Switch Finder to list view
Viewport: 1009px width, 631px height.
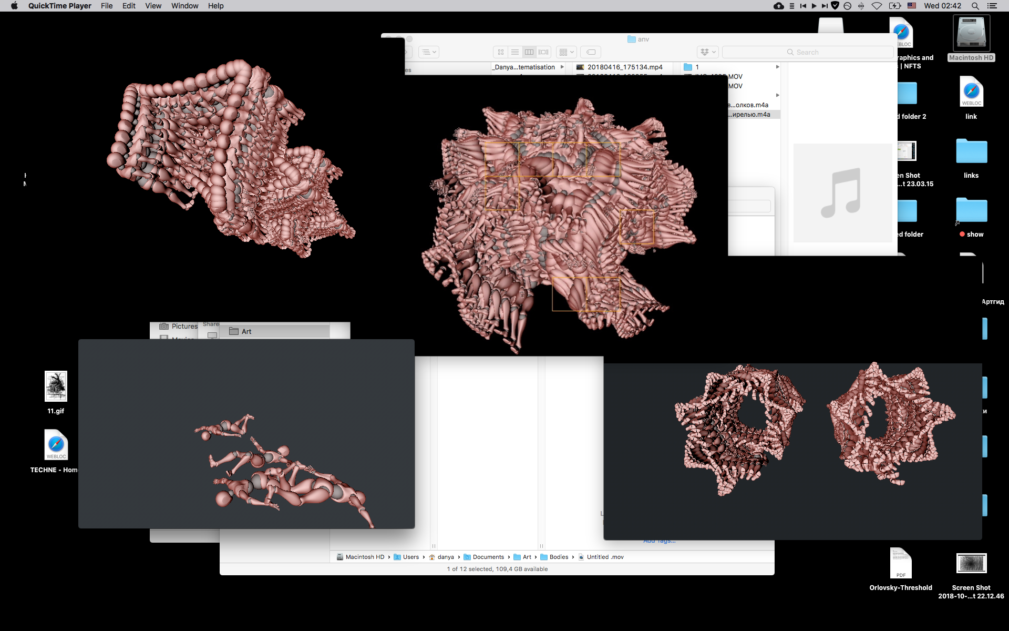515,52
